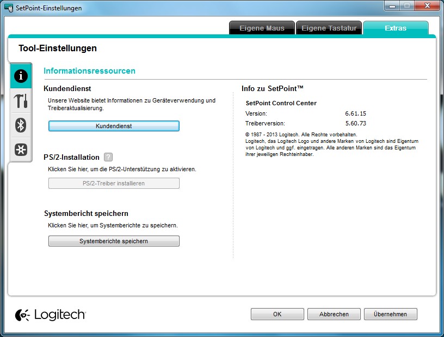Screen dimensions: 444x337
Task: Click the Kundendienst button
Action: 114,126
